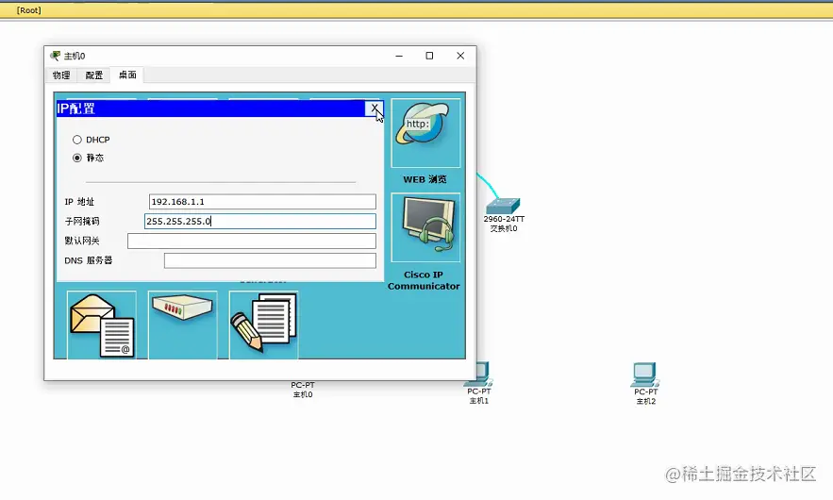Click the [Root] label in top bar
The image size is (833, 500).
[28, 10]
